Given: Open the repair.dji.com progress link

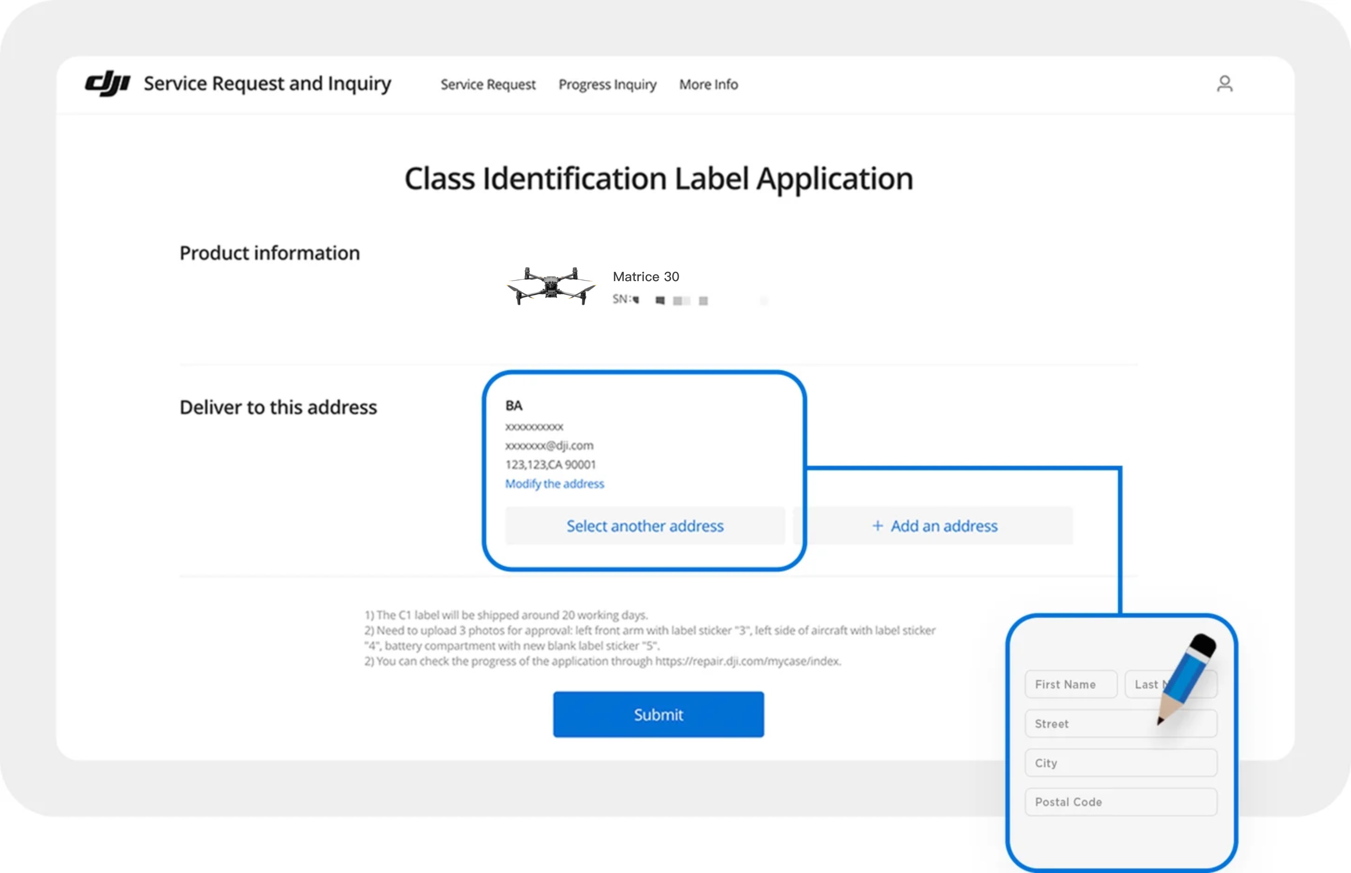Looking at the screenshot, I should point(748,661).
